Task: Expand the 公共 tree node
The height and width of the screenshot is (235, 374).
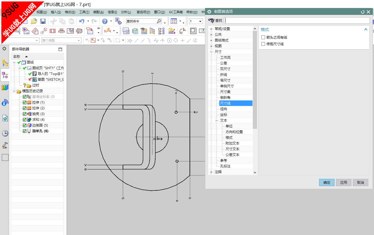Action: tap(211, 35)
